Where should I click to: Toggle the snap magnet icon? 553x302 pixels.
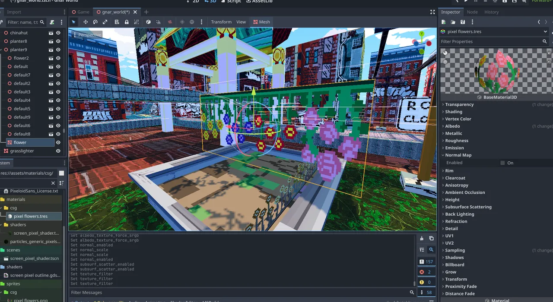(158, 22)
